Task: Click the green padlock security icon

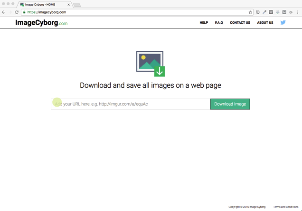Action: (24, 12)
